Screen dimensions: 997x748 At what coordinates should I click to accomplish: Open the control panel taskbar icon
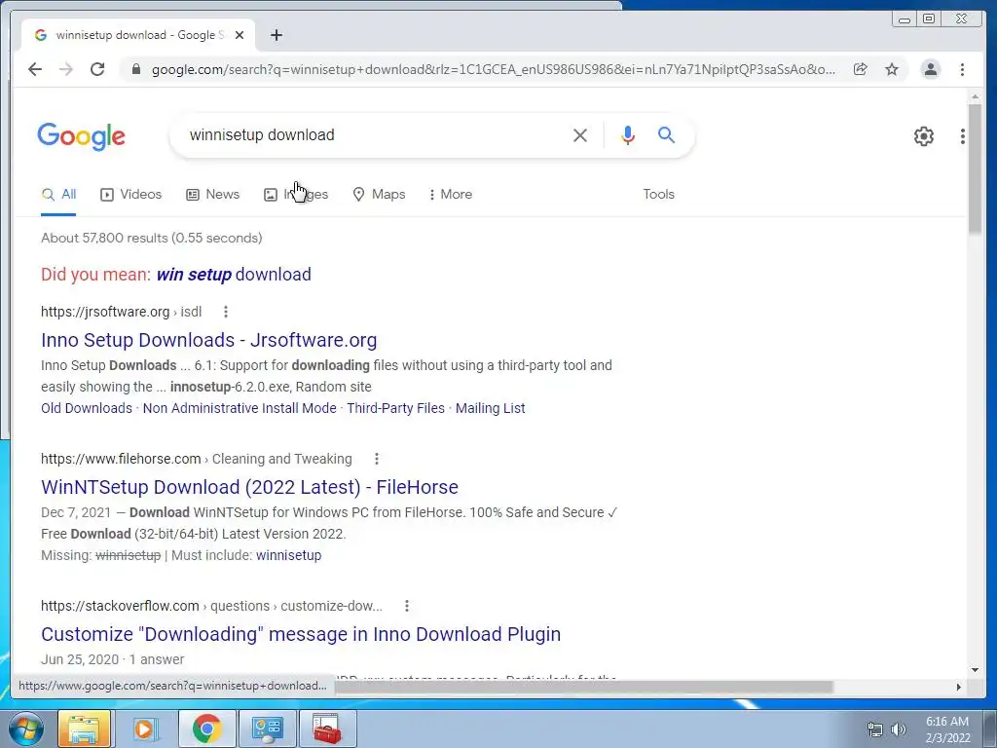coord(267,729)
